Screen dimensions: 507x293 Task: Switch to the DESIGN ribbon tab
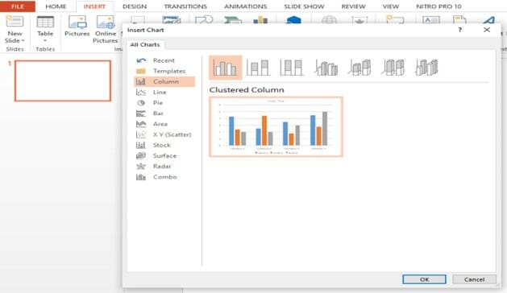[x=135, y=6]
